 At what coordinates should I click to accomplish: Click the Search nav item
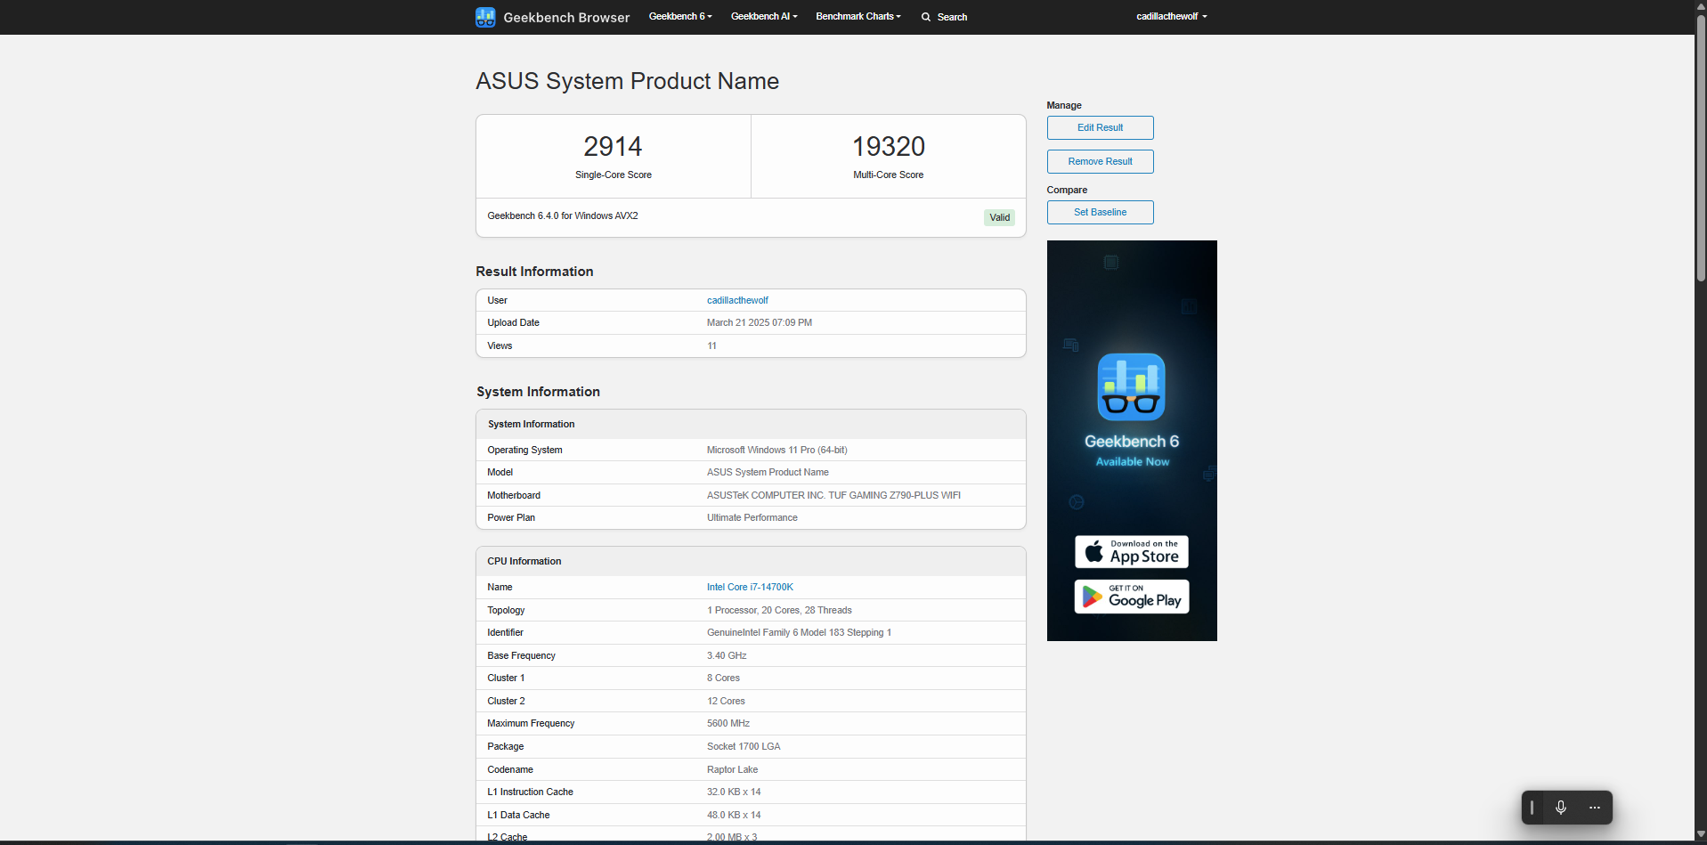[944, 17]
